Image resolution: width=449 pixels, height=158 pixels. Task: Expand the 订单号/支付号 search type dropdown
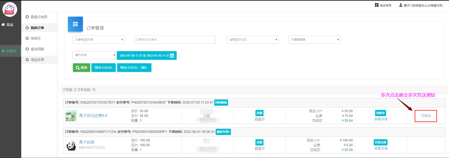tap(98, 40)
